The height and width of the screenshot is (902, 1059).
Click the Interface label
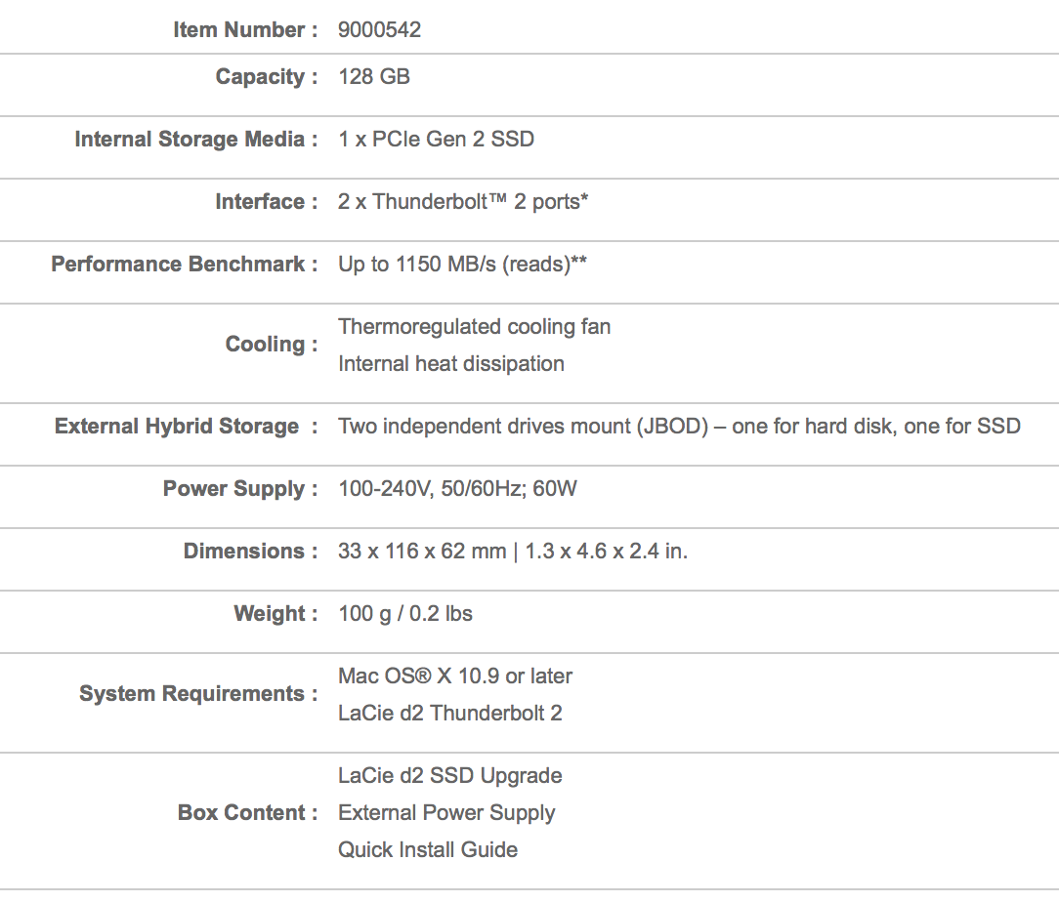coord(266,202)
